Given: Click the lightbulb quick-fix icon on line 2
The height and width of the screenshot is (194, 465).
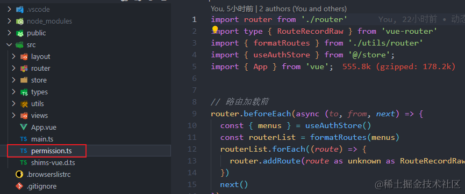Looking at the screenshot, I should (x=214, y=29).
